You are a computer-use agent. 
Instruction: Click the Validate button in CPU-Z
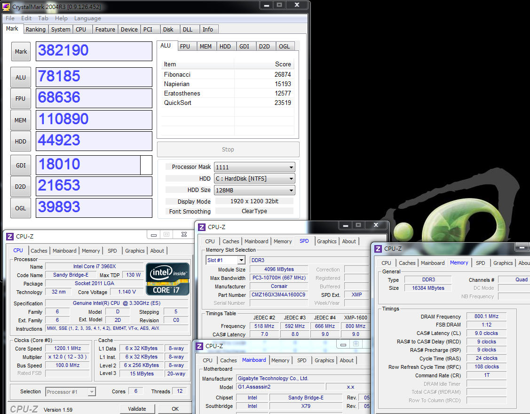click(x=137, y=409)
